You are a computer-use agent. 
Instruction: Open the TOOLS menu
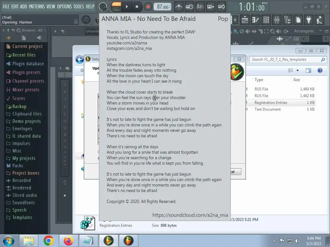pos(79,6)
